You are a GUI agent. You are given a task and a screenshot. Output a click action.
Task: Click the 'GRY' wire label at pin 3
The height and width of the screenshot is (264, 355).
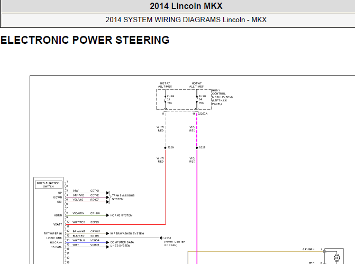76,191
